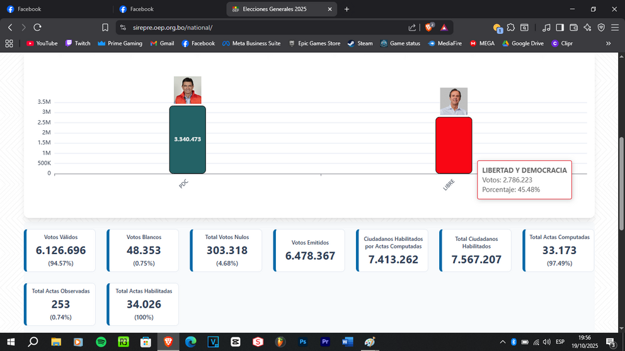Show hidden system tray icons arrow
625x351 pixels.
pyautogui.click(x=503, y=342)
